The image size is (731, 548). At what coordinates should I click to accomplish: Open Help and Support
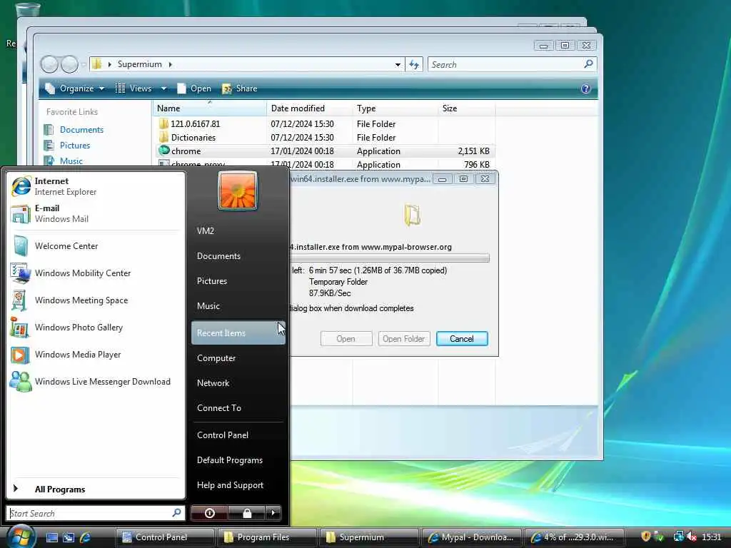(238, 485)
